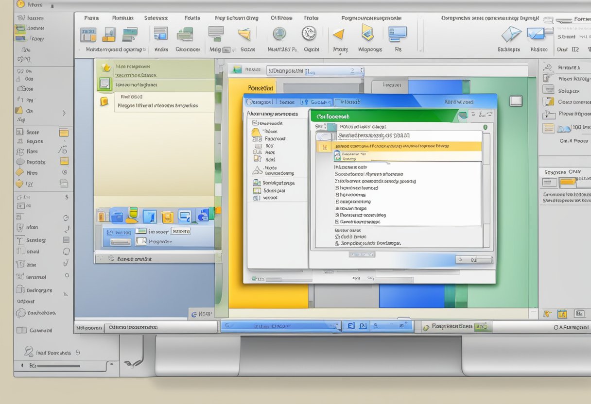Click the green shield icon in dialog
This screenshot has height=404, width=591.
tap(485, 127)
